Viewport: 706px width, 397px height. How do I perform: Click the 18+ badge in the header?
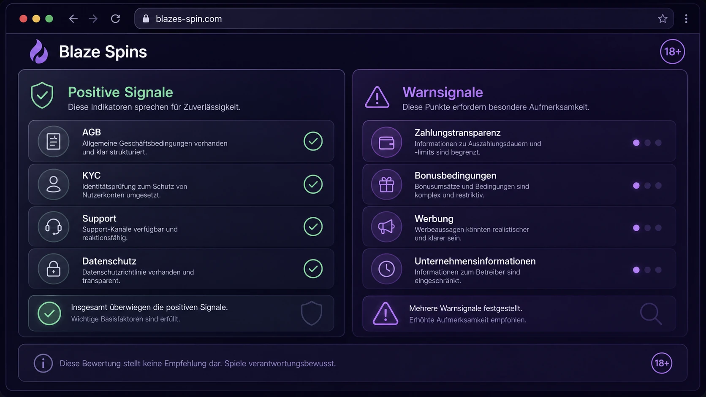click(x=672, y=51)
